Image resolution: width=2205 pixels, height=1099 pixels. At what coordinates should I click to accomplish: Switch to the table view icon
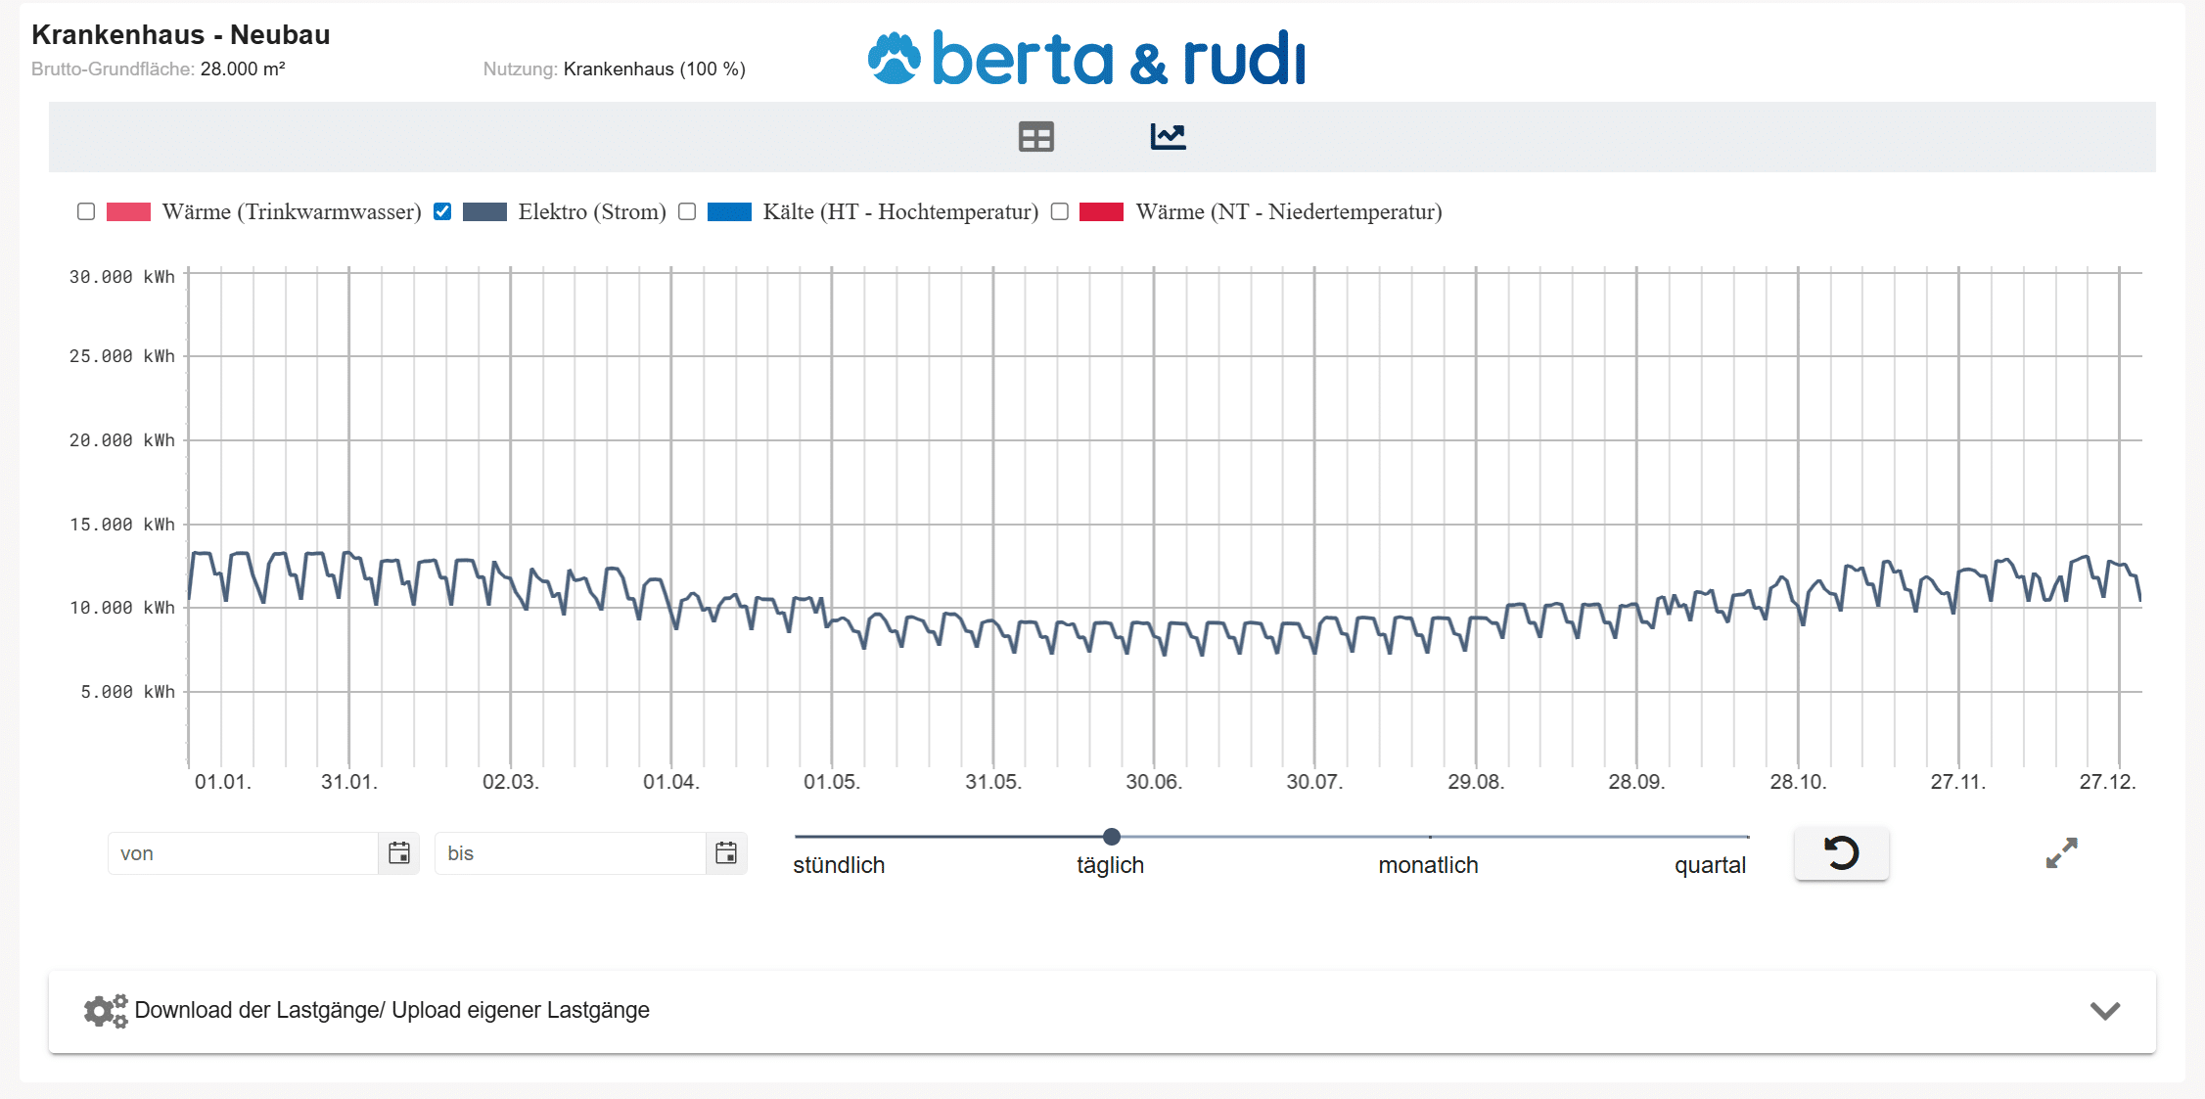(x=1035, y=137)
